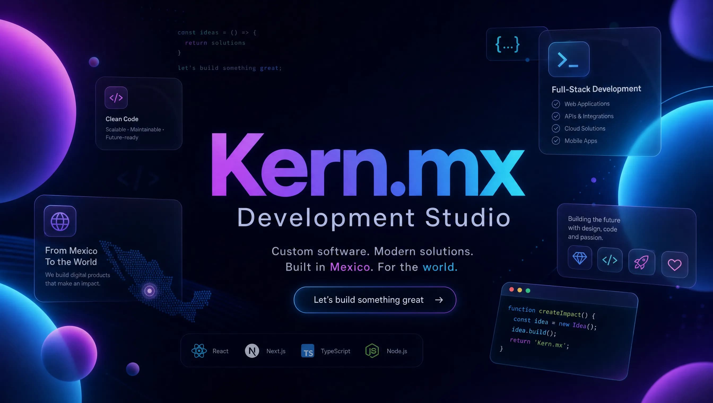Click the TypeScript TS logo
The image size is (713, 403).
pos(308,351)
